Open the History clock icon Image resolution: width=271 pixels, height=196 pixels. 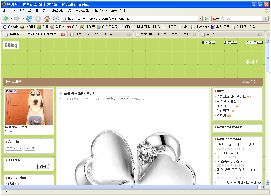point(56,19)
